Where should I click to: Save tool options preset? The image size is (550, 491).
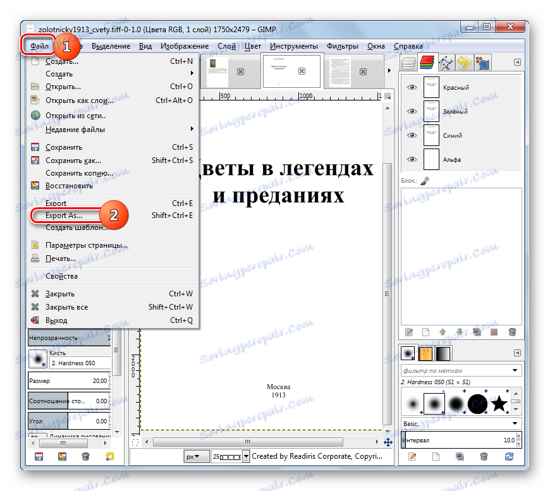[39, 456]
